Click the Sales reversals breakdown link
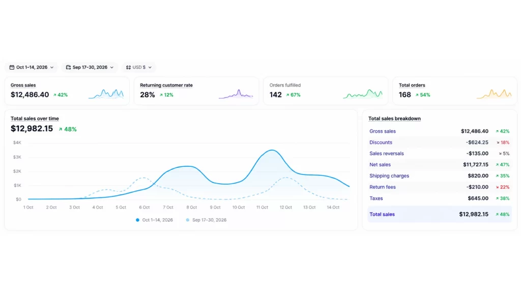 pyautogui.click(x=387, y=154)
